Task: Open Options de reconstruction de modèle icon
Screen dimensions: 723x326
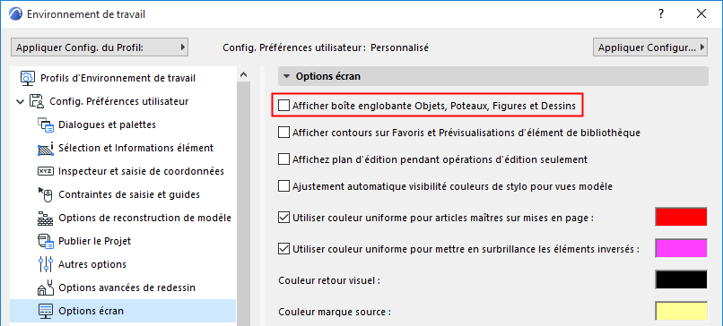Action: point(46,218)
